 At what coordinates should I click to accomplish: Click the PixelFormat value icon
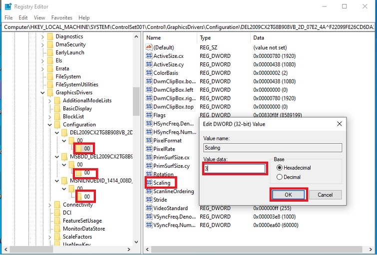tap(149, 140)
